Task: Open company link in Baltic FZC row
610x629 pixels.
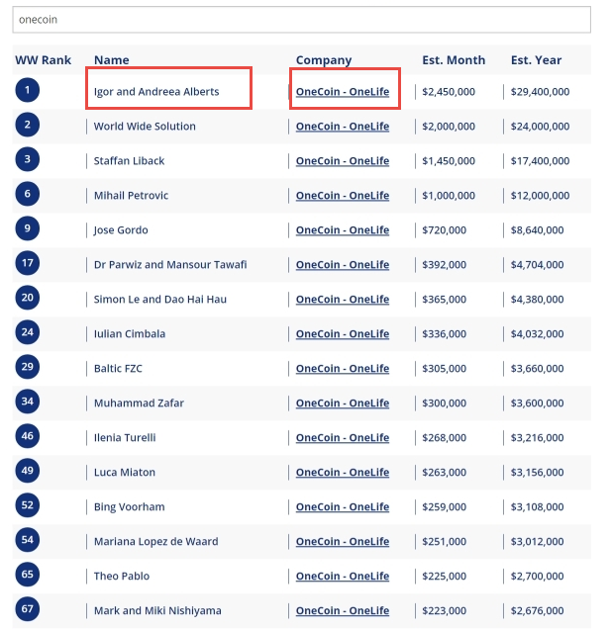Action: [343, 369]
